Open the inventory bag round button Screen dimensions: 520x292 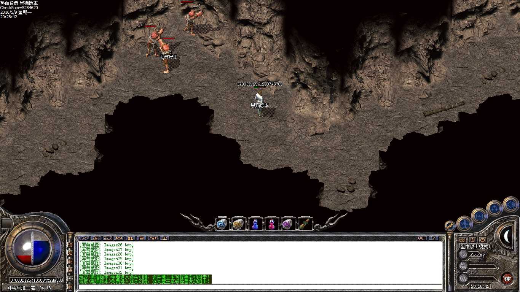tap(479, 216)
